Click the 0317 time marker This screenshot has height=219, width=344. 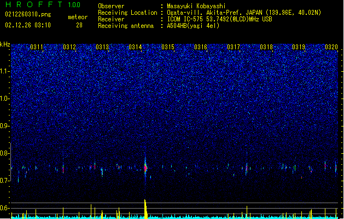tap(234, 47)
